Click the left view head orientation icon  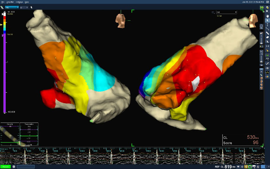[x=120, y=21]
